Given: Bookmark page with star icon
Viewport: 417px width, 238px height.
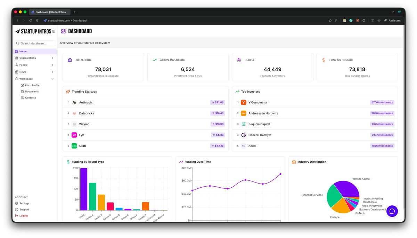Looking at the screenshot, I should coord(330,20).
